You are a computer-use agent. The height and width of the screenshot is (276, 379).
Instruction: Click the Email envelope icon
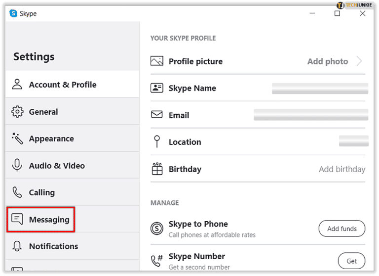click(157, 114)
